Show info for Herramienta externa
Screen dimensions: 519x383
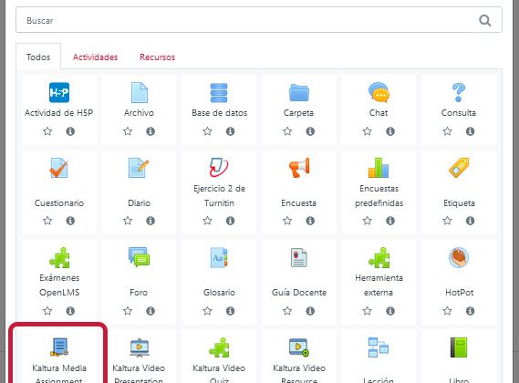[x=390, y=311]
